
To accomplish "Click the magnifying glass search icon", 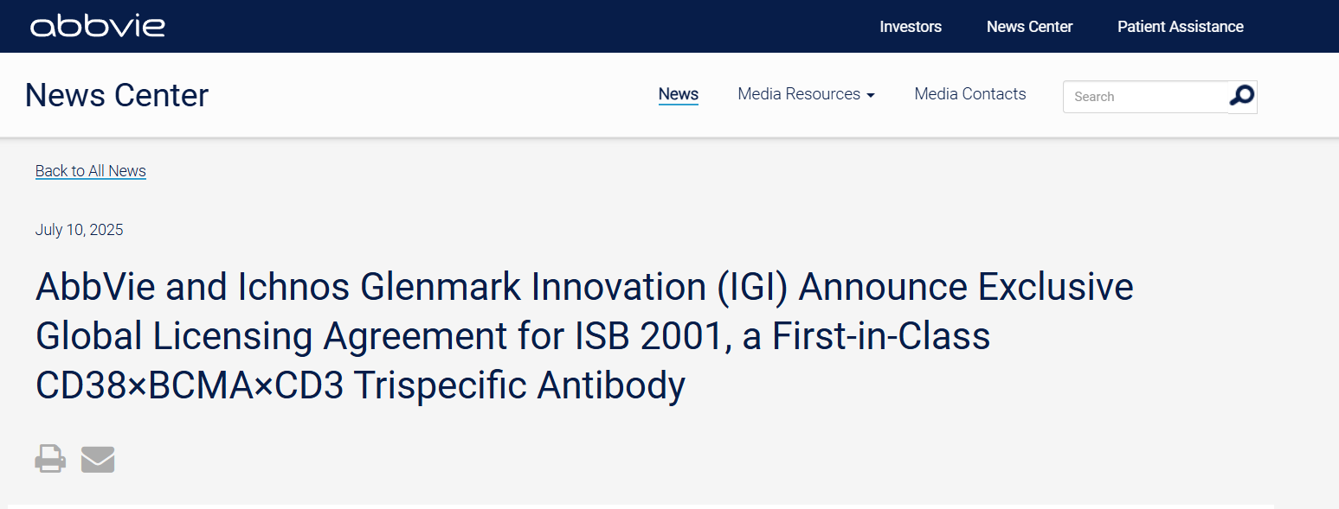I will (x=1242, y=96).
